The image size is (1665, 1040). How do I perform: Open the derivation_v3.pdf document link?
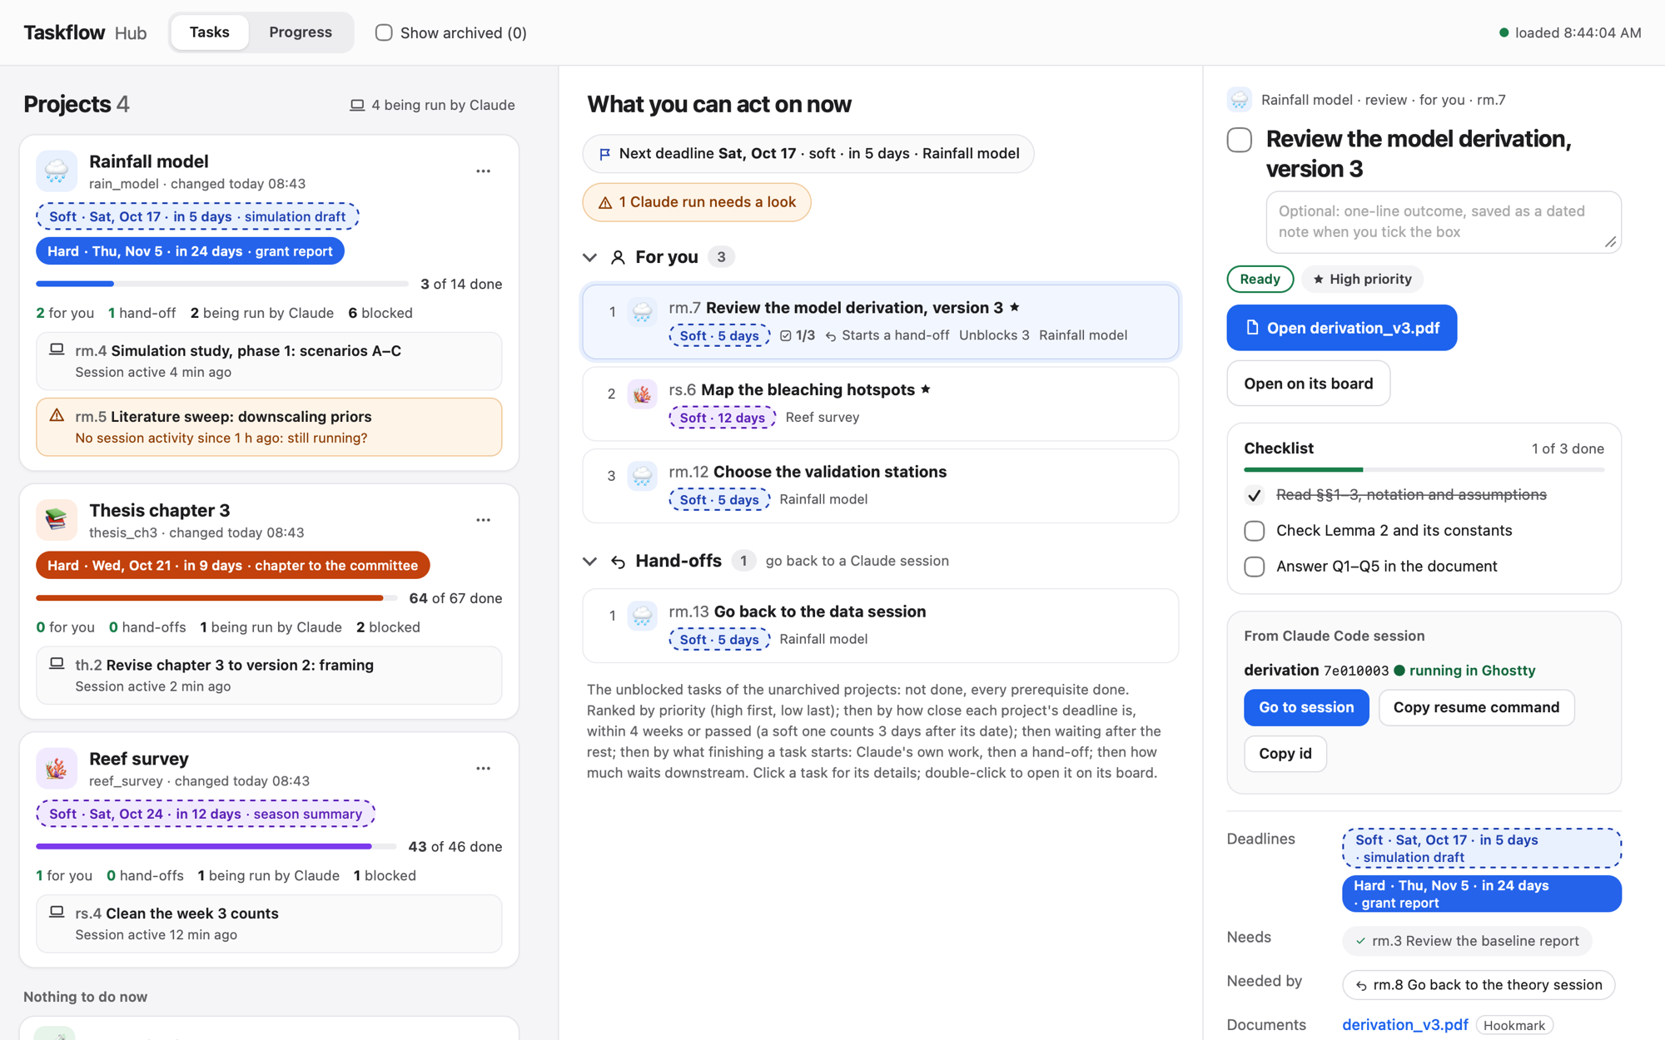click(1405, 1025)
